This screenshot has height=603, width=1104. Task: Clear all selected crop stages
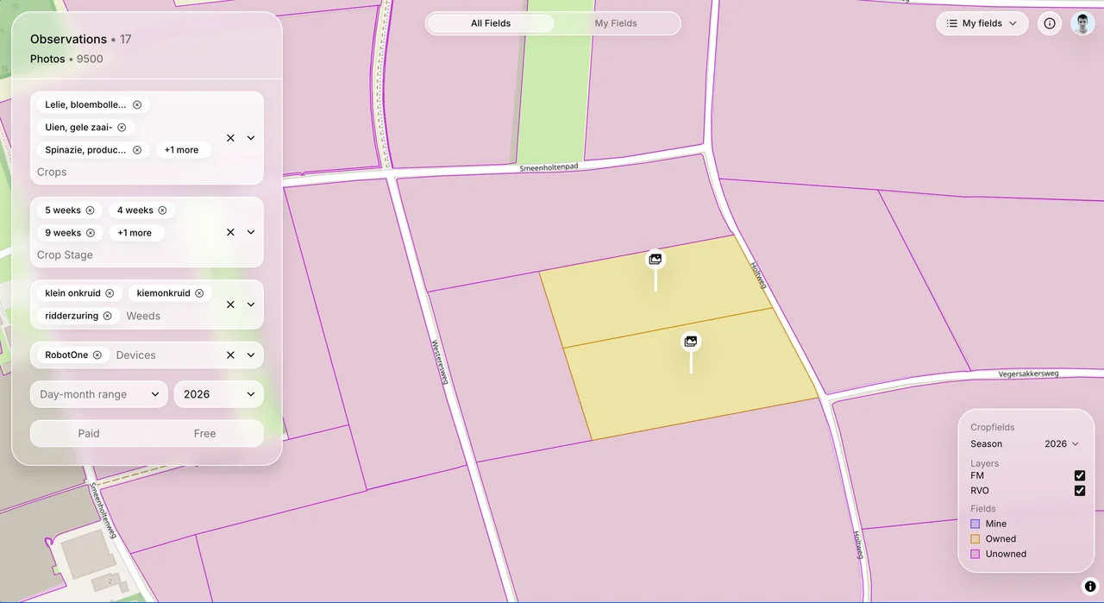[230, 232]
